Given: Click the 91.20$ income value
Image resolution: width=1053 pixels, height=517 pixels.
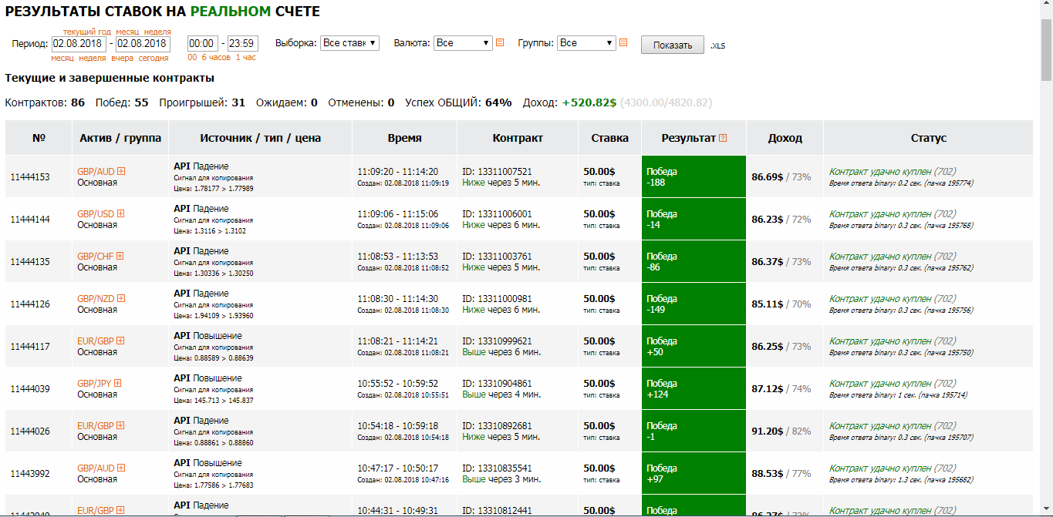Looking at the screenshot, I should pyautogui.click(x=768, y=431).
